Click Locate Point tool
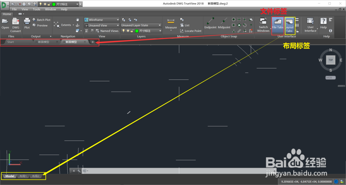Viewport: 346px width, 185px height. [x=191, y=31]
